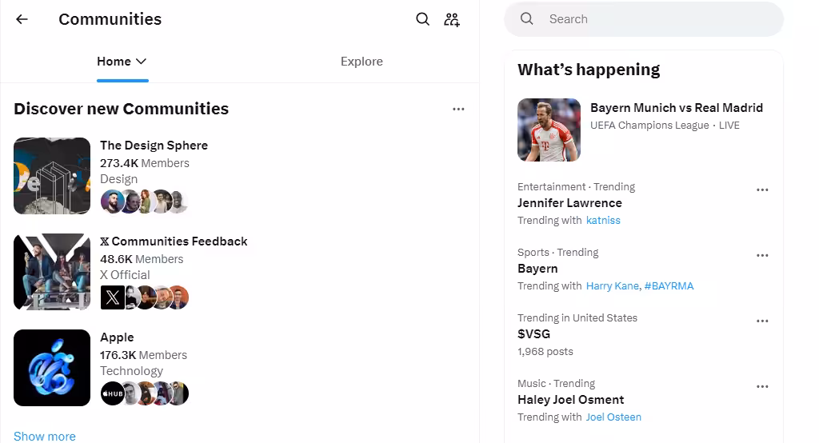Open X Communities Feedback community title

click(x=174, y=241)
